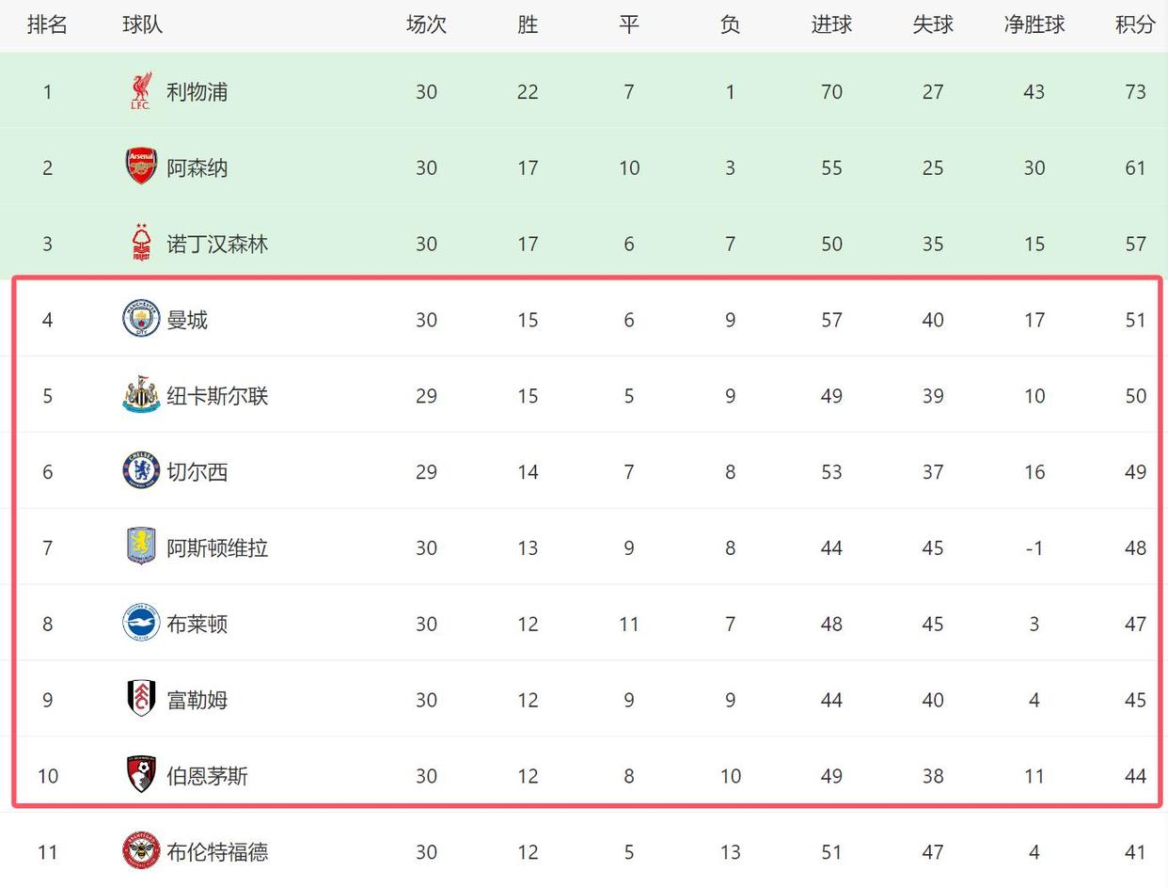Click the Aston Villa crest icon
Image resolution: width=1168 pixels, height=887 pixels.
pos(141,546)
